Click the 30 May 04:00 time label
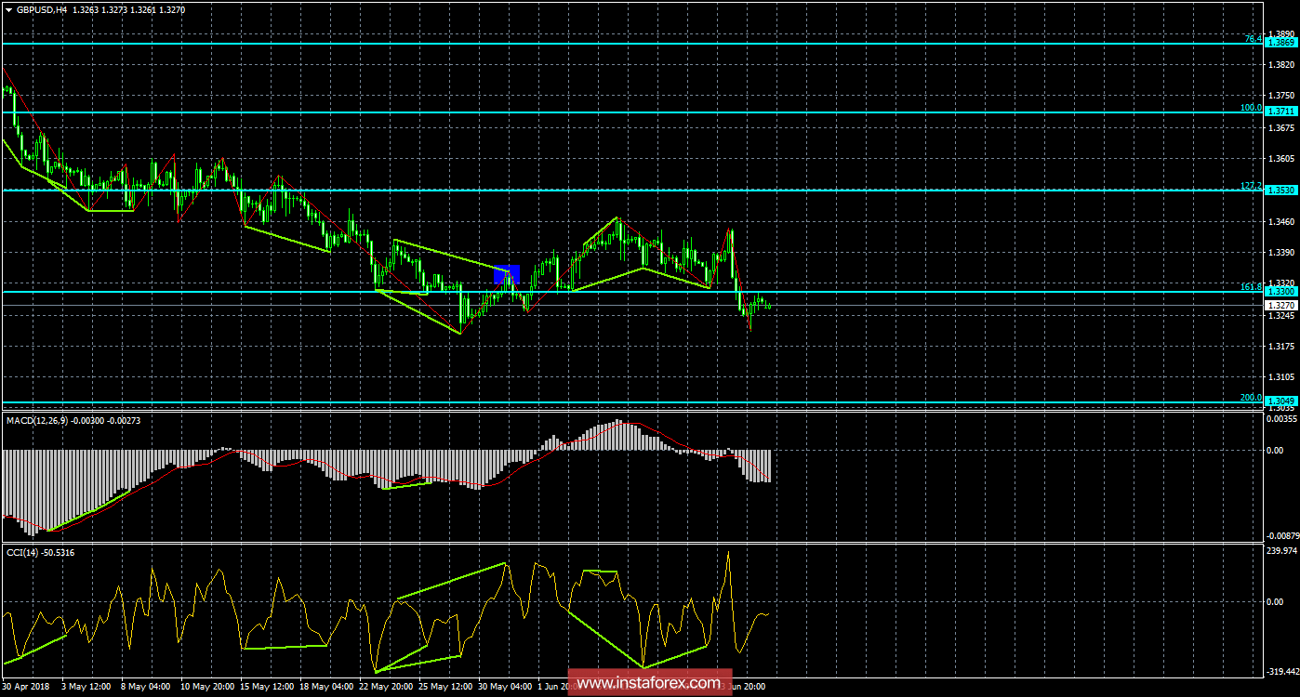 point(505,687)
